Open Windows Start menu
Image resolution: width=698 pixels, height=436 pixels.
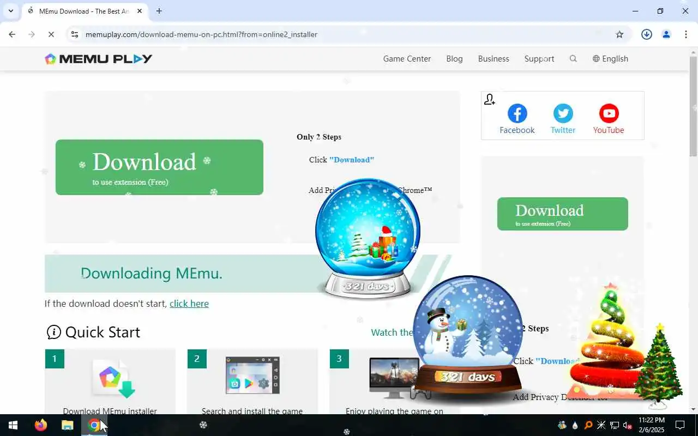pos(13,425)
